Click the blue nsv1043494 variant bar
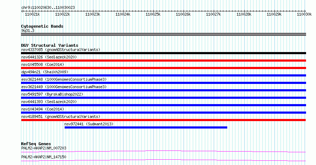 pos(163,113)
